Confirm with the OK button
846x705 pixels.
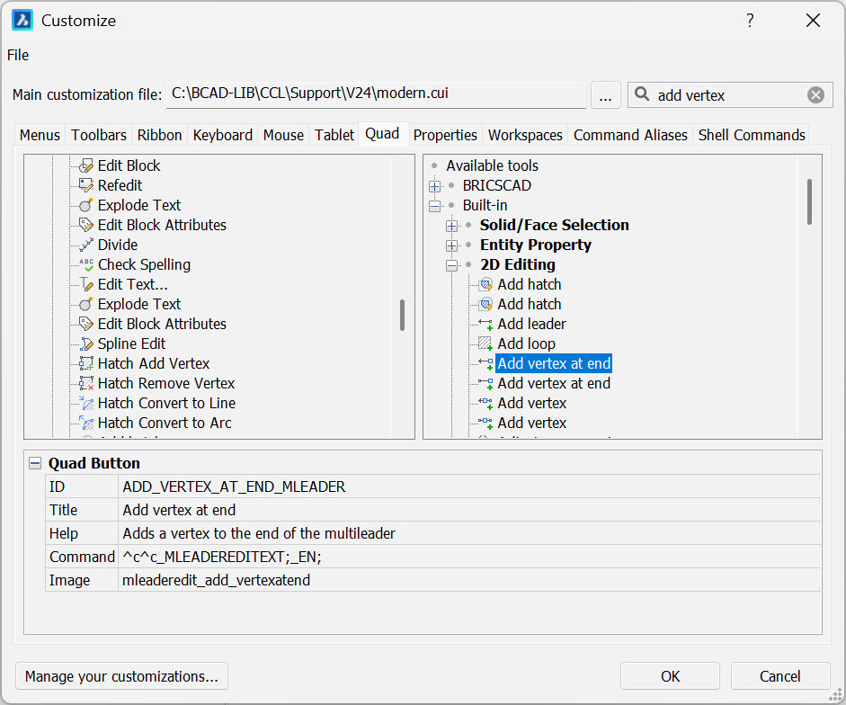click(x=670, y=676)
